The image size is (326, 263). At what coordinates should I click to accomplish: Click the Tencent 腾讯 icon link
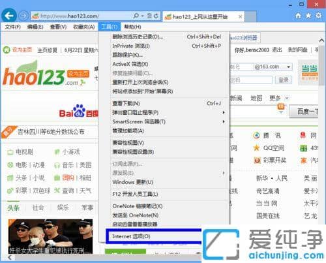click(x=256, y=136)
